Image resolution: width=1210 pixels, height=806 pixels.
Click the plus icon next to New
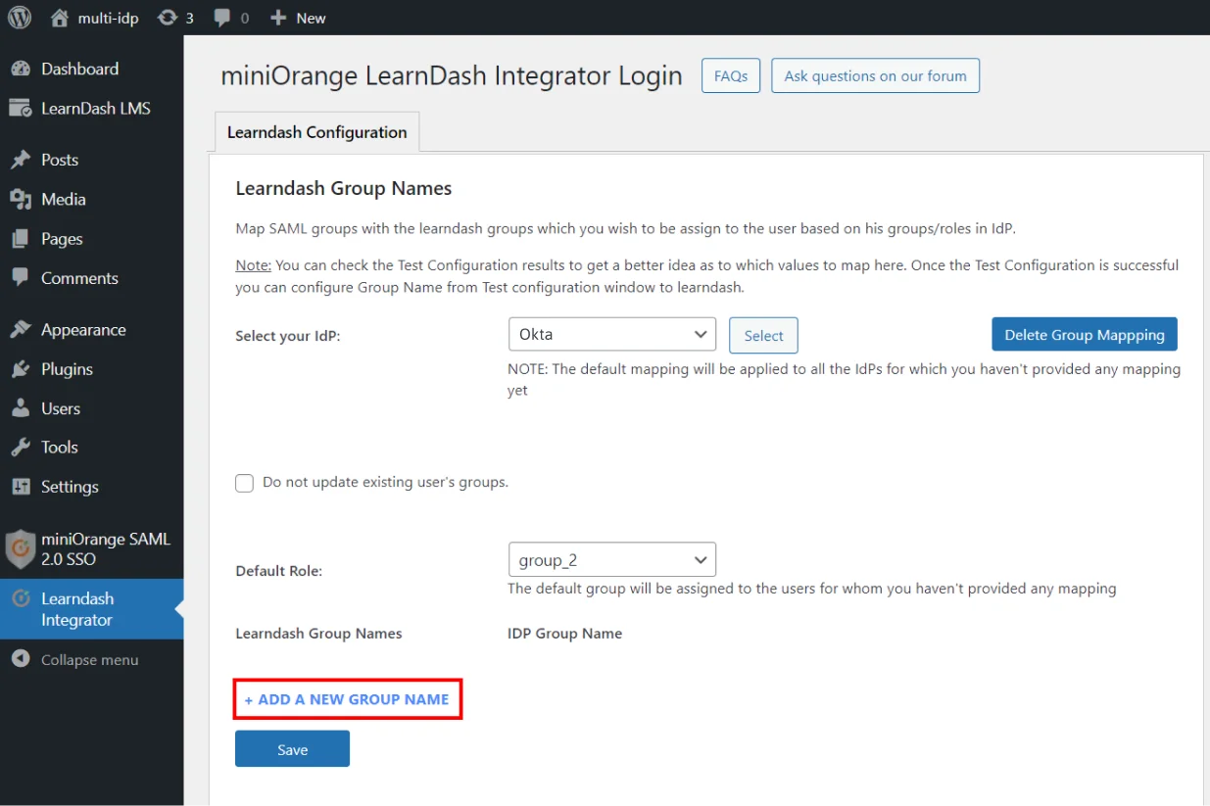click(x=278, y=18)
